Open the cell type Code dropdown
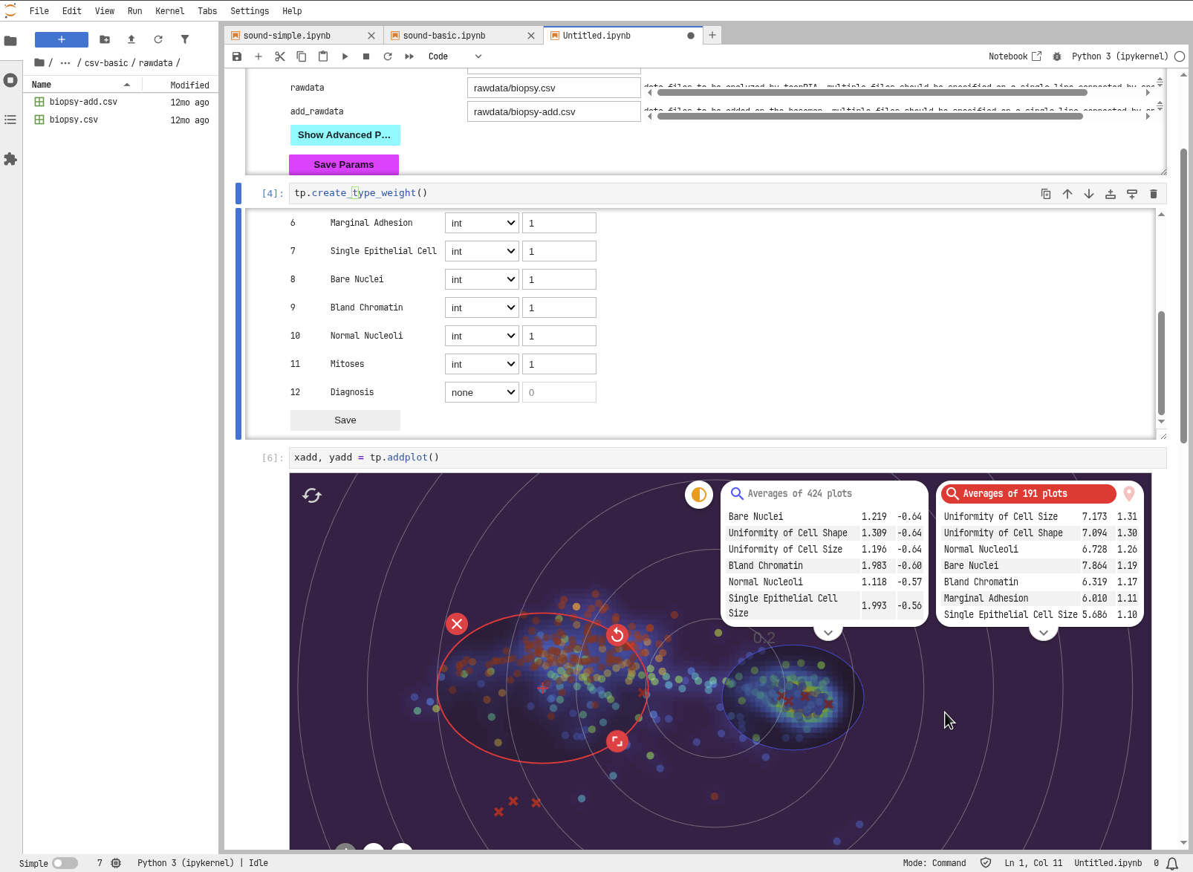The height and width of the screenshot is (872, 1193). 455,56
